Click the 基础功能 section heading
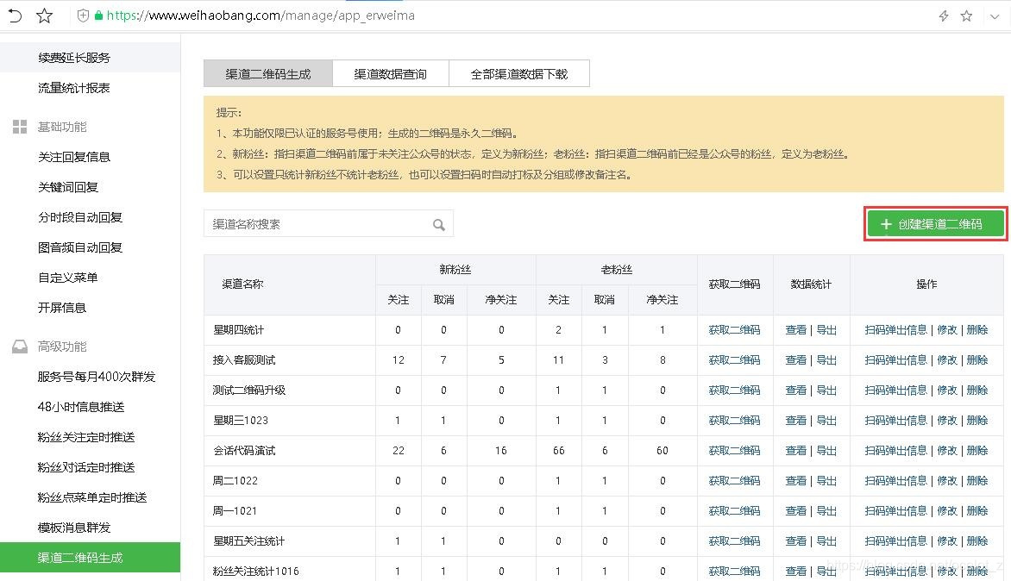Image resolution: width=1011 pixels, height=581 pixels. pos(62,127)
